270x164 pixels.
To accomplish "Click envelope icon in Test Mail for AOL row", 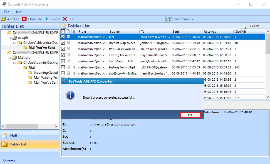I will click(68, 61).
